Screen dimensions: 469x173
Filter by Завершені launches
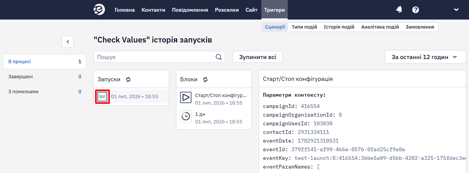click(x=45, y=77)
